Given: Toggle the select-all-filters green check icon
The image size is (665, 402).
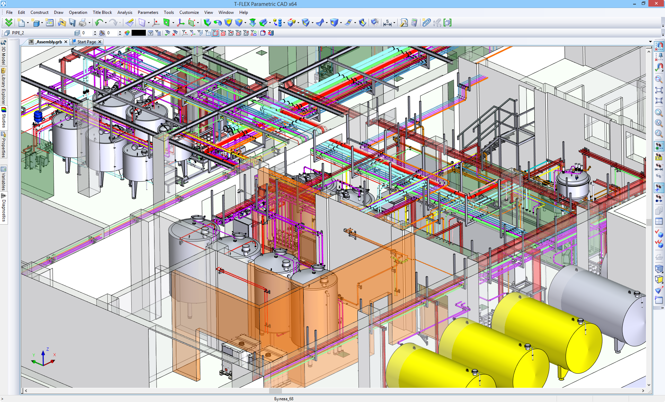Looking at the screenshot, I should [168, 33].
